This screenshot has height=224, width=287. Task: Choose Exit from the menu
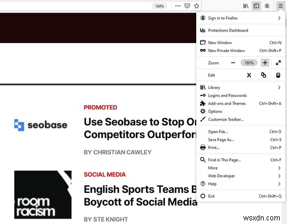click(x=240, y=196)
